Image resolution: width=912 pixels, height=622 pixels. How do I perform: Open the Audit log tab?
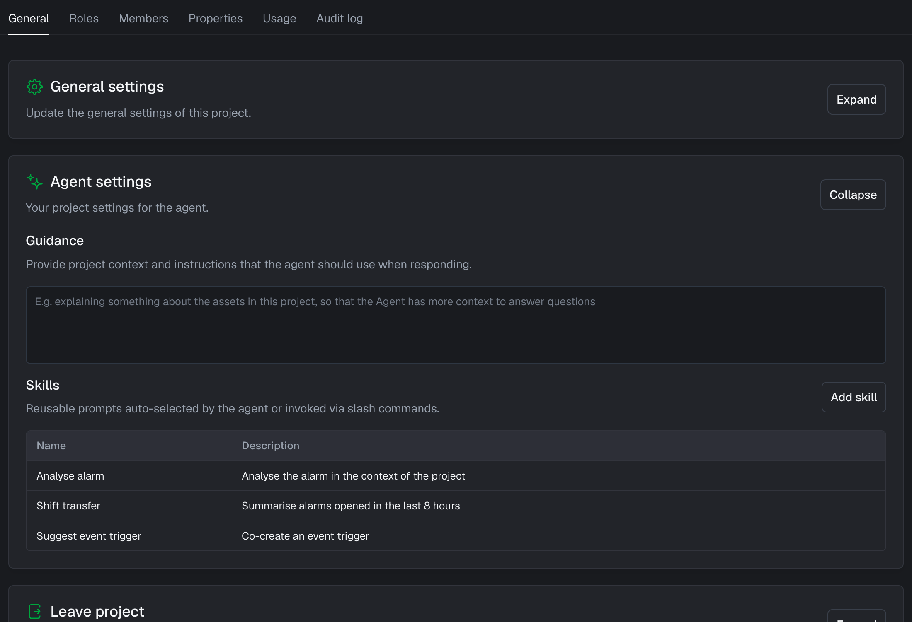[x=340, y=18]
